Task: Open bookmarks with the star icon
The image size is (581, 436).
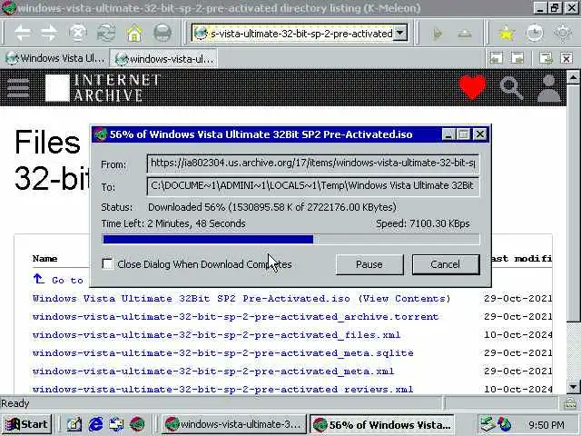Action: coord(507,34)
